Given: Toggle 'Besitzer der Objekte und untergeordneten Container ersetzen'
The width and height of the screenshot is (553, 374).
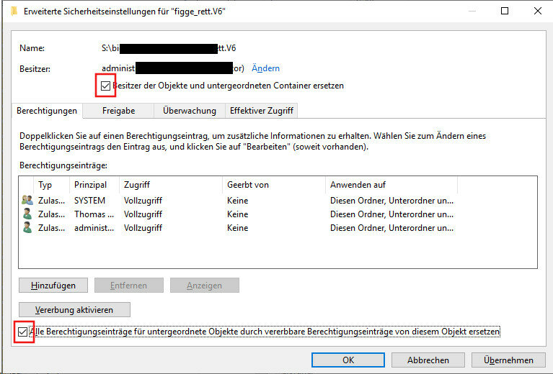Looking at the screenshot, I should coord(105,86).
